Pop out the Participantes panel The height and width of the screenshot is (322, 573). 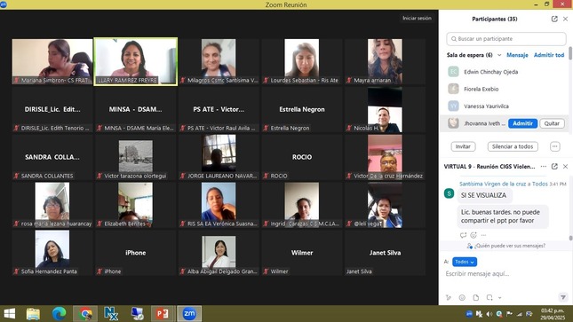554,19
